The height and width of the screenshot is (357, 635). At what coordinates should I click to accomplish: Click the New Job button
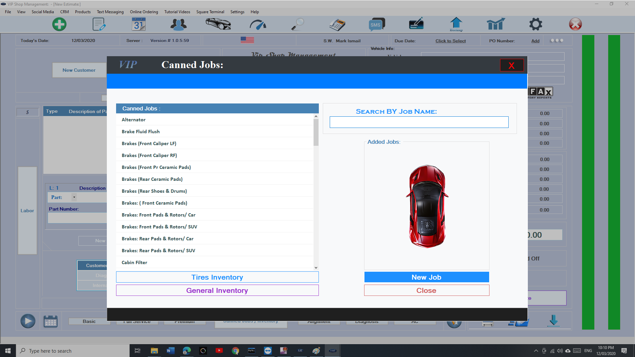pos(426,277)
